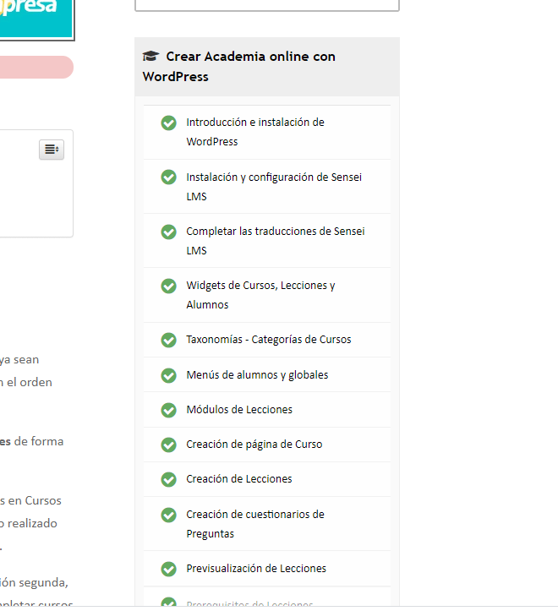Click green check next to Instalación y configuración
Screen dimensions: 558x611
click(x=168, y=177)
